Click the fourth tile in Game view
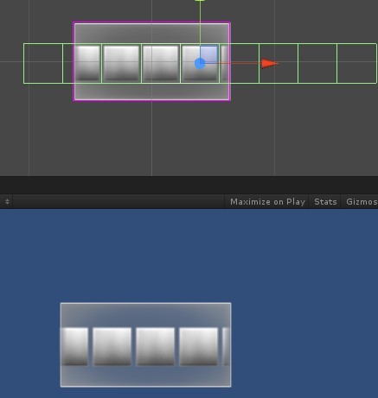Image resolution: width=378 pixels, height=398 pixels. pyautogui.click(x=199, y=347)
